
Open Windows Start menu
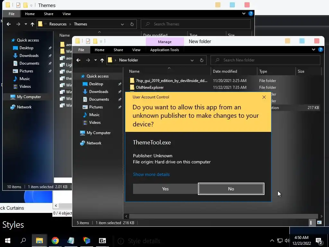(8, 241)
